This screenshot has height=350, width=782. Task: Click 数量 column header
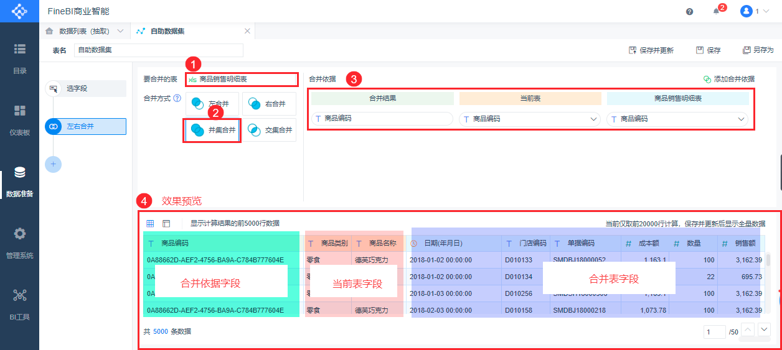coord(693,243)
